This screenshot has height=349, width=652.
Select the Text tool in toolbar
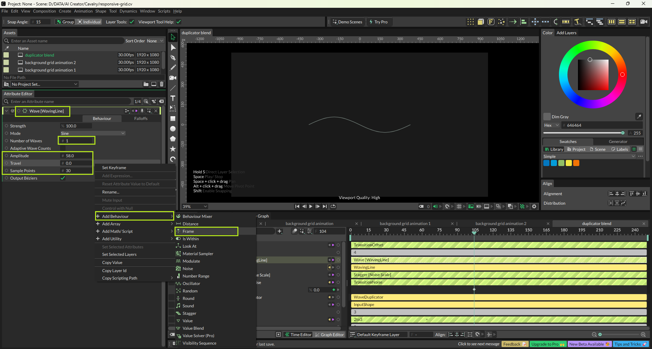point(173,98)
